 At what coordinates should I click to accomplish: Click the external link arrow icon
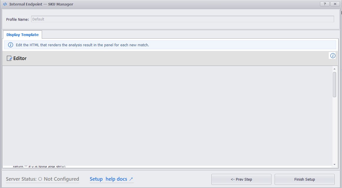(x=131, y=179)
